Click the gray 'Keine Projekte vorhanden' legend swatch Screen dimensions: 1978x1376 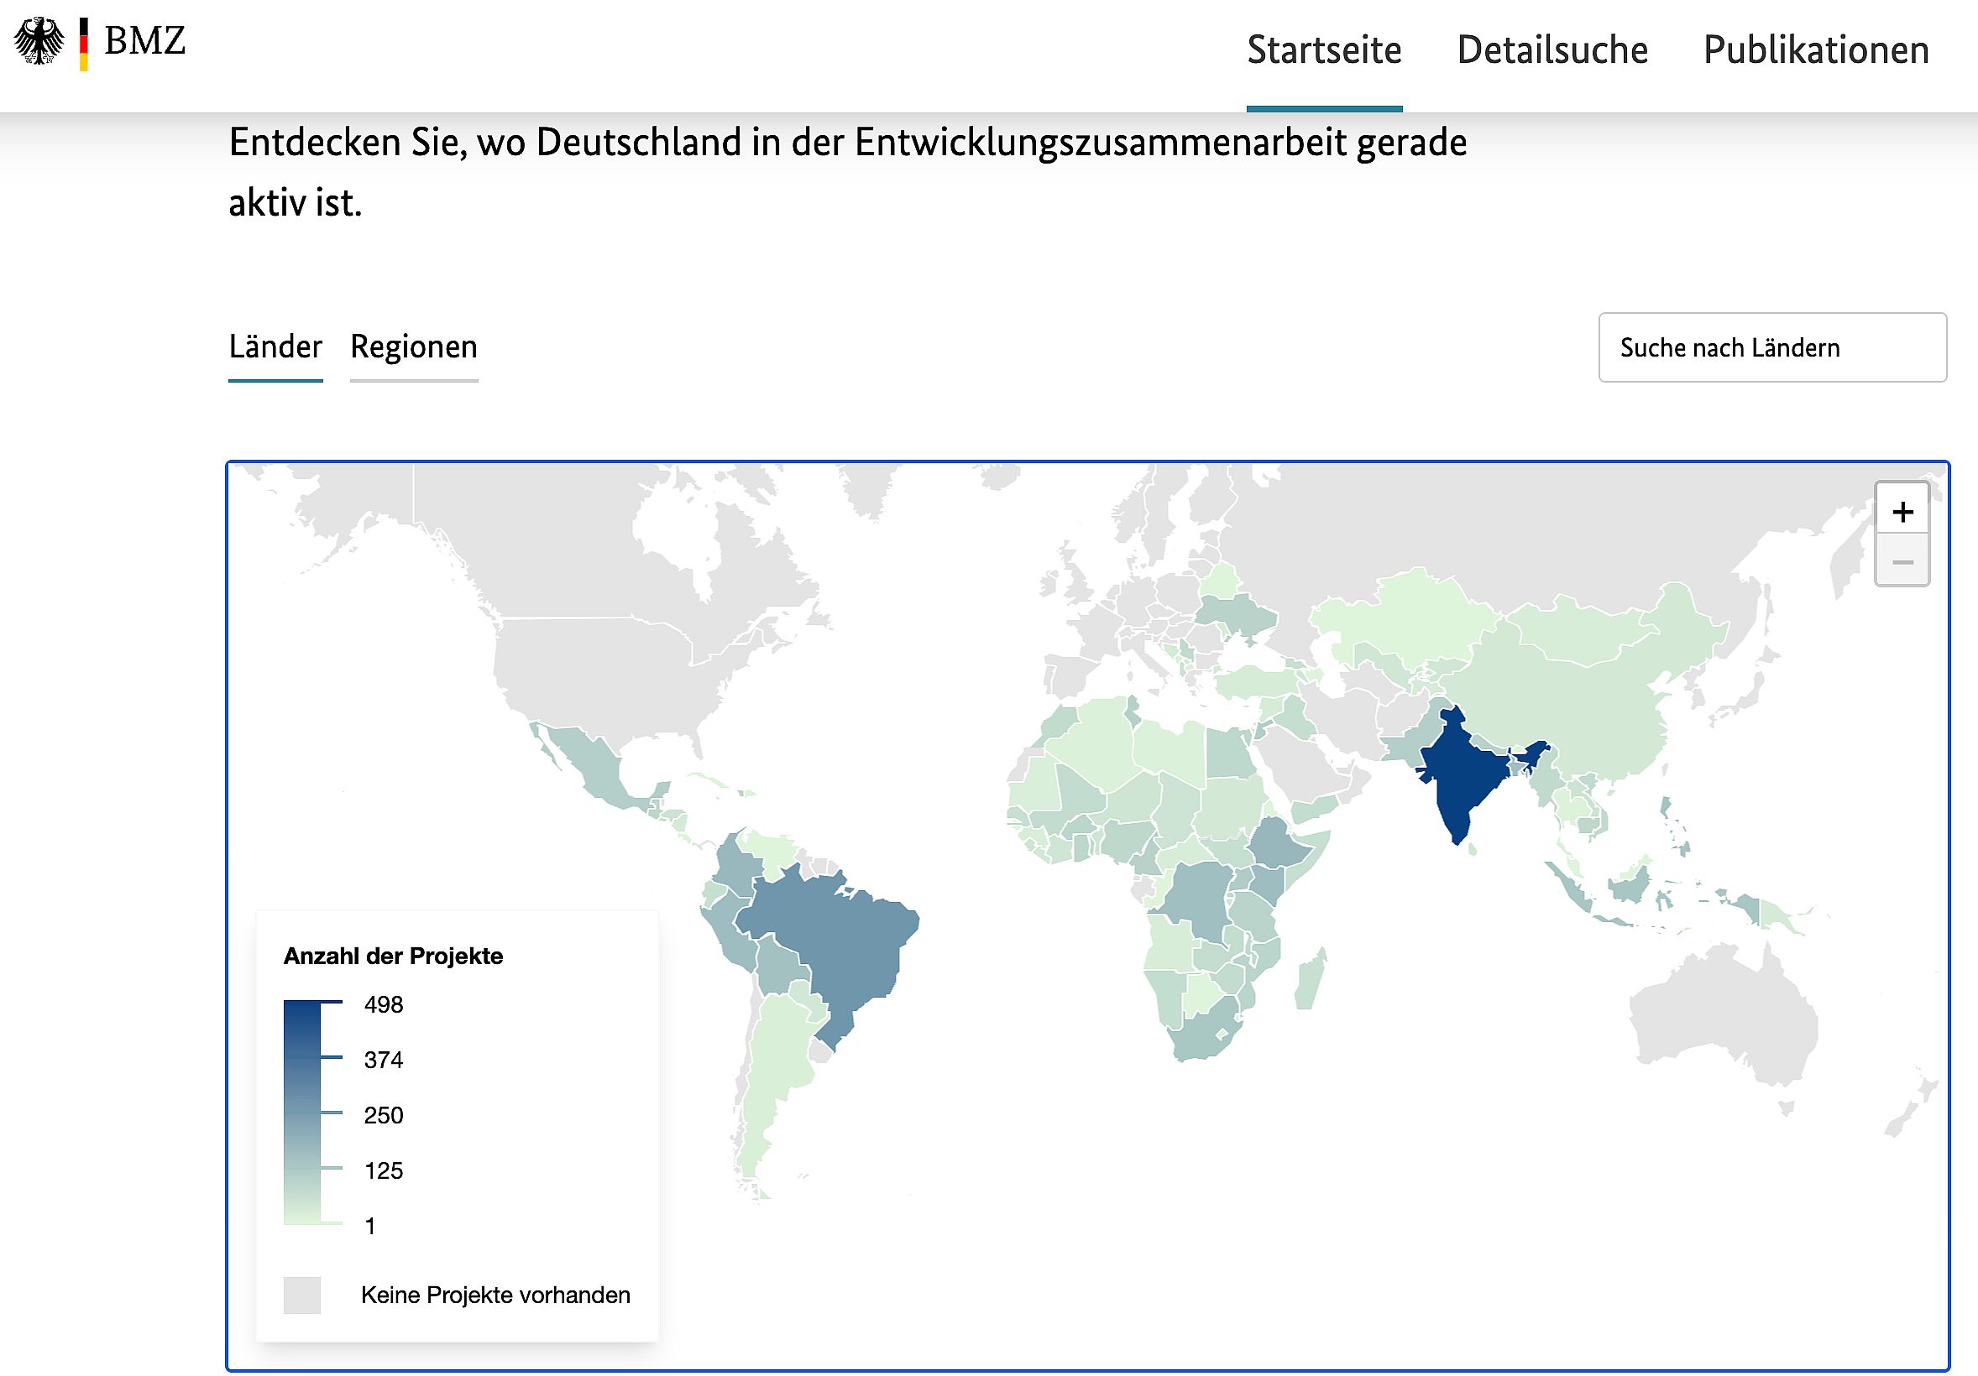301,1295
